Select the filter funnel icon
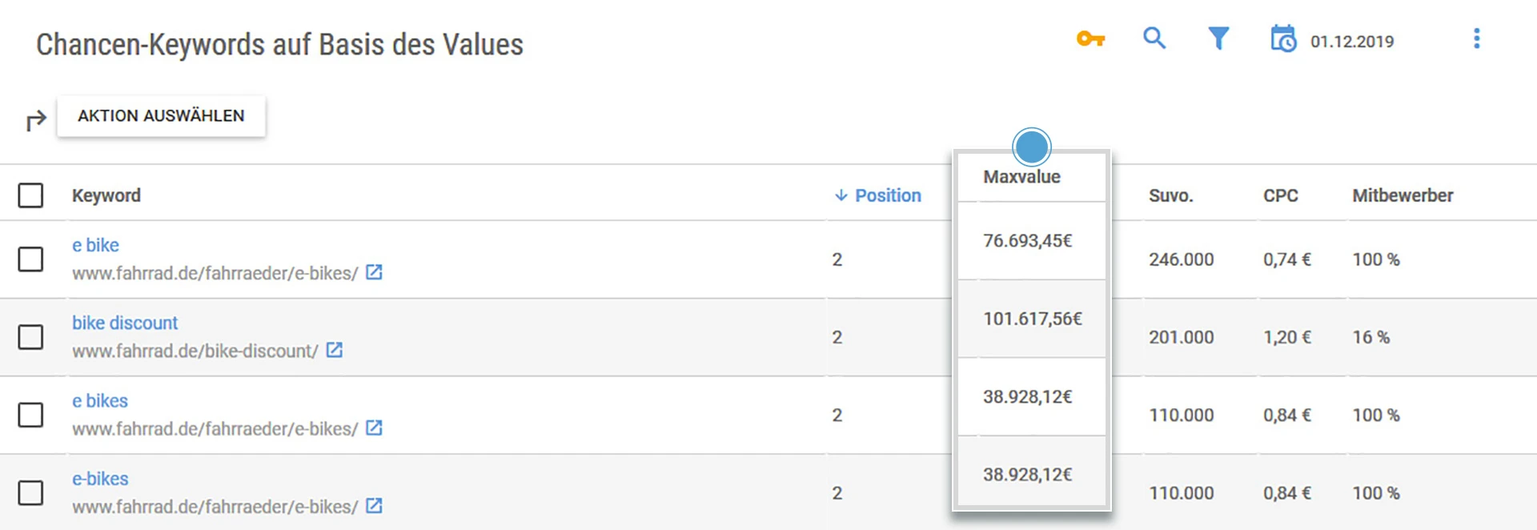The height and width of the screenshot is (530, 1537). pyautogui.click(x=1218, y=38)
